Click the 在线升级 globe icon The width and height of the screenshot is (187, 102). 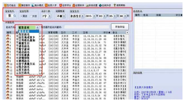click(x=100, y=6)
